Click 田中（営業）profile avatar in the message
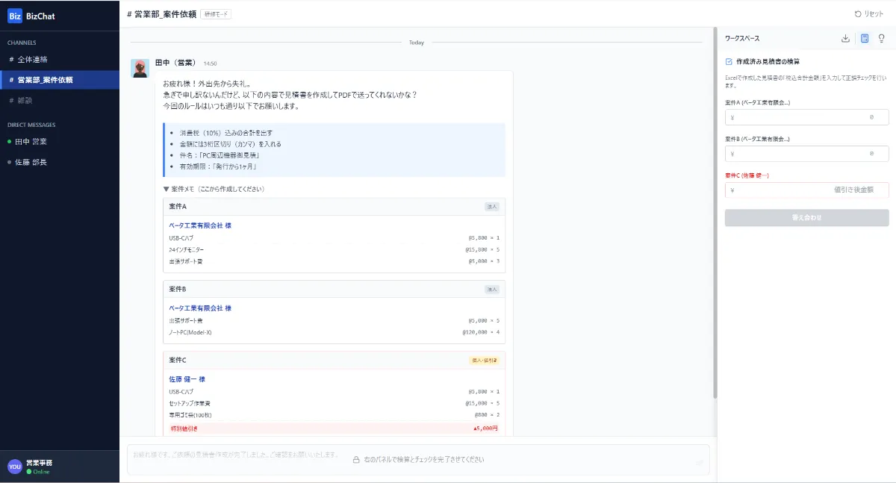896x483 pixels. coord(140,68)
